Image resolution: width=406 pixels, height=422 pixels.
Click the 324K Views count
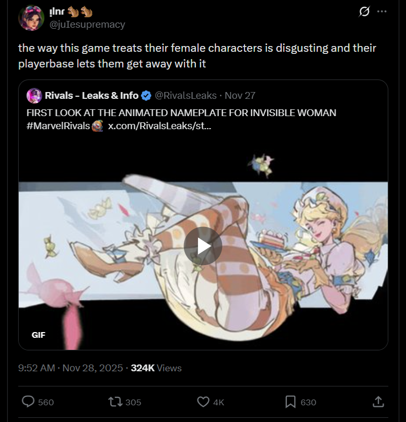click(156, 368)
